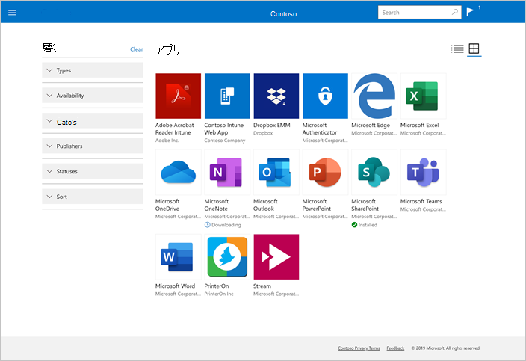Screen dimensions: 526x361
Task: Open Adobe Acrobat Reader Intune tile
Action: tap(178, 96)
